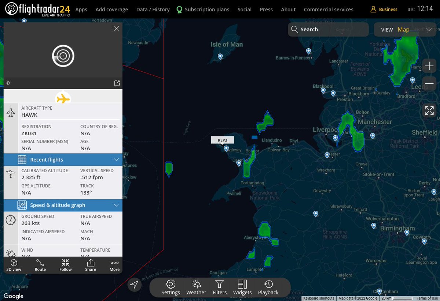Collapse the Recent flights section
This screenshot has width=440, height=301.
[116, 159]
